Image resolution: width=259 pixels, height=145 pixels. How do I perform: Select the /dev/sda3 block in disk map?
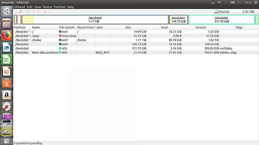tap(178, 20)
